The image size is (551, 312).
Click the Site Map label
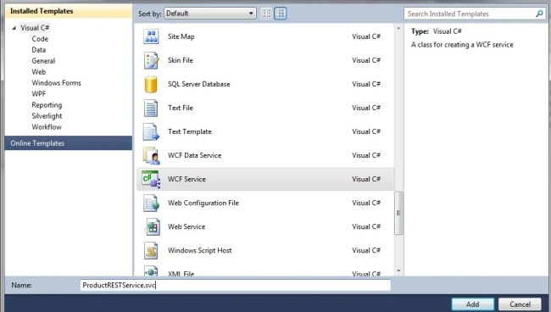181,36
